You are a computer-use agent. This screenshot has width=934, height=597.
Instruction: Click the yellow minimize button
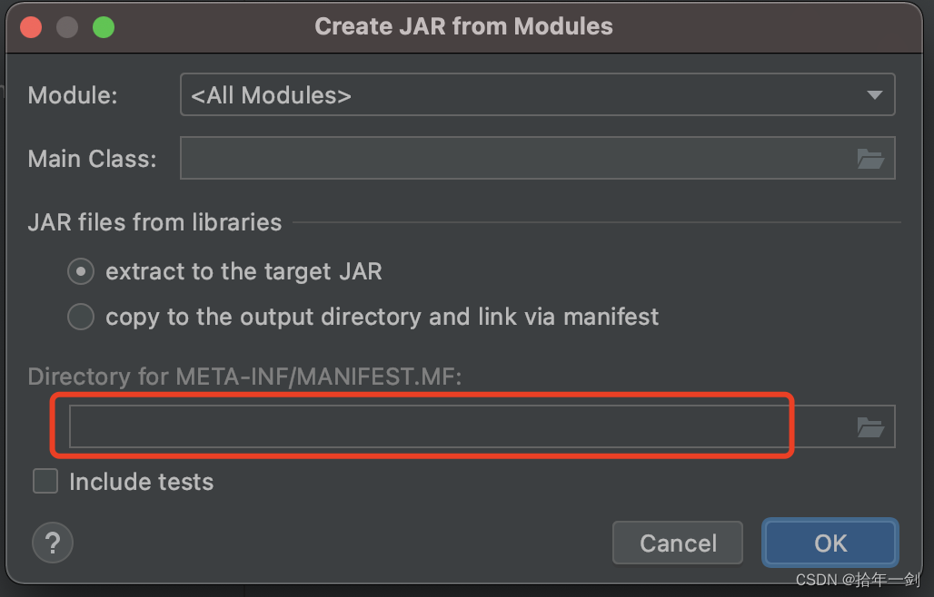tap(67, 27)
